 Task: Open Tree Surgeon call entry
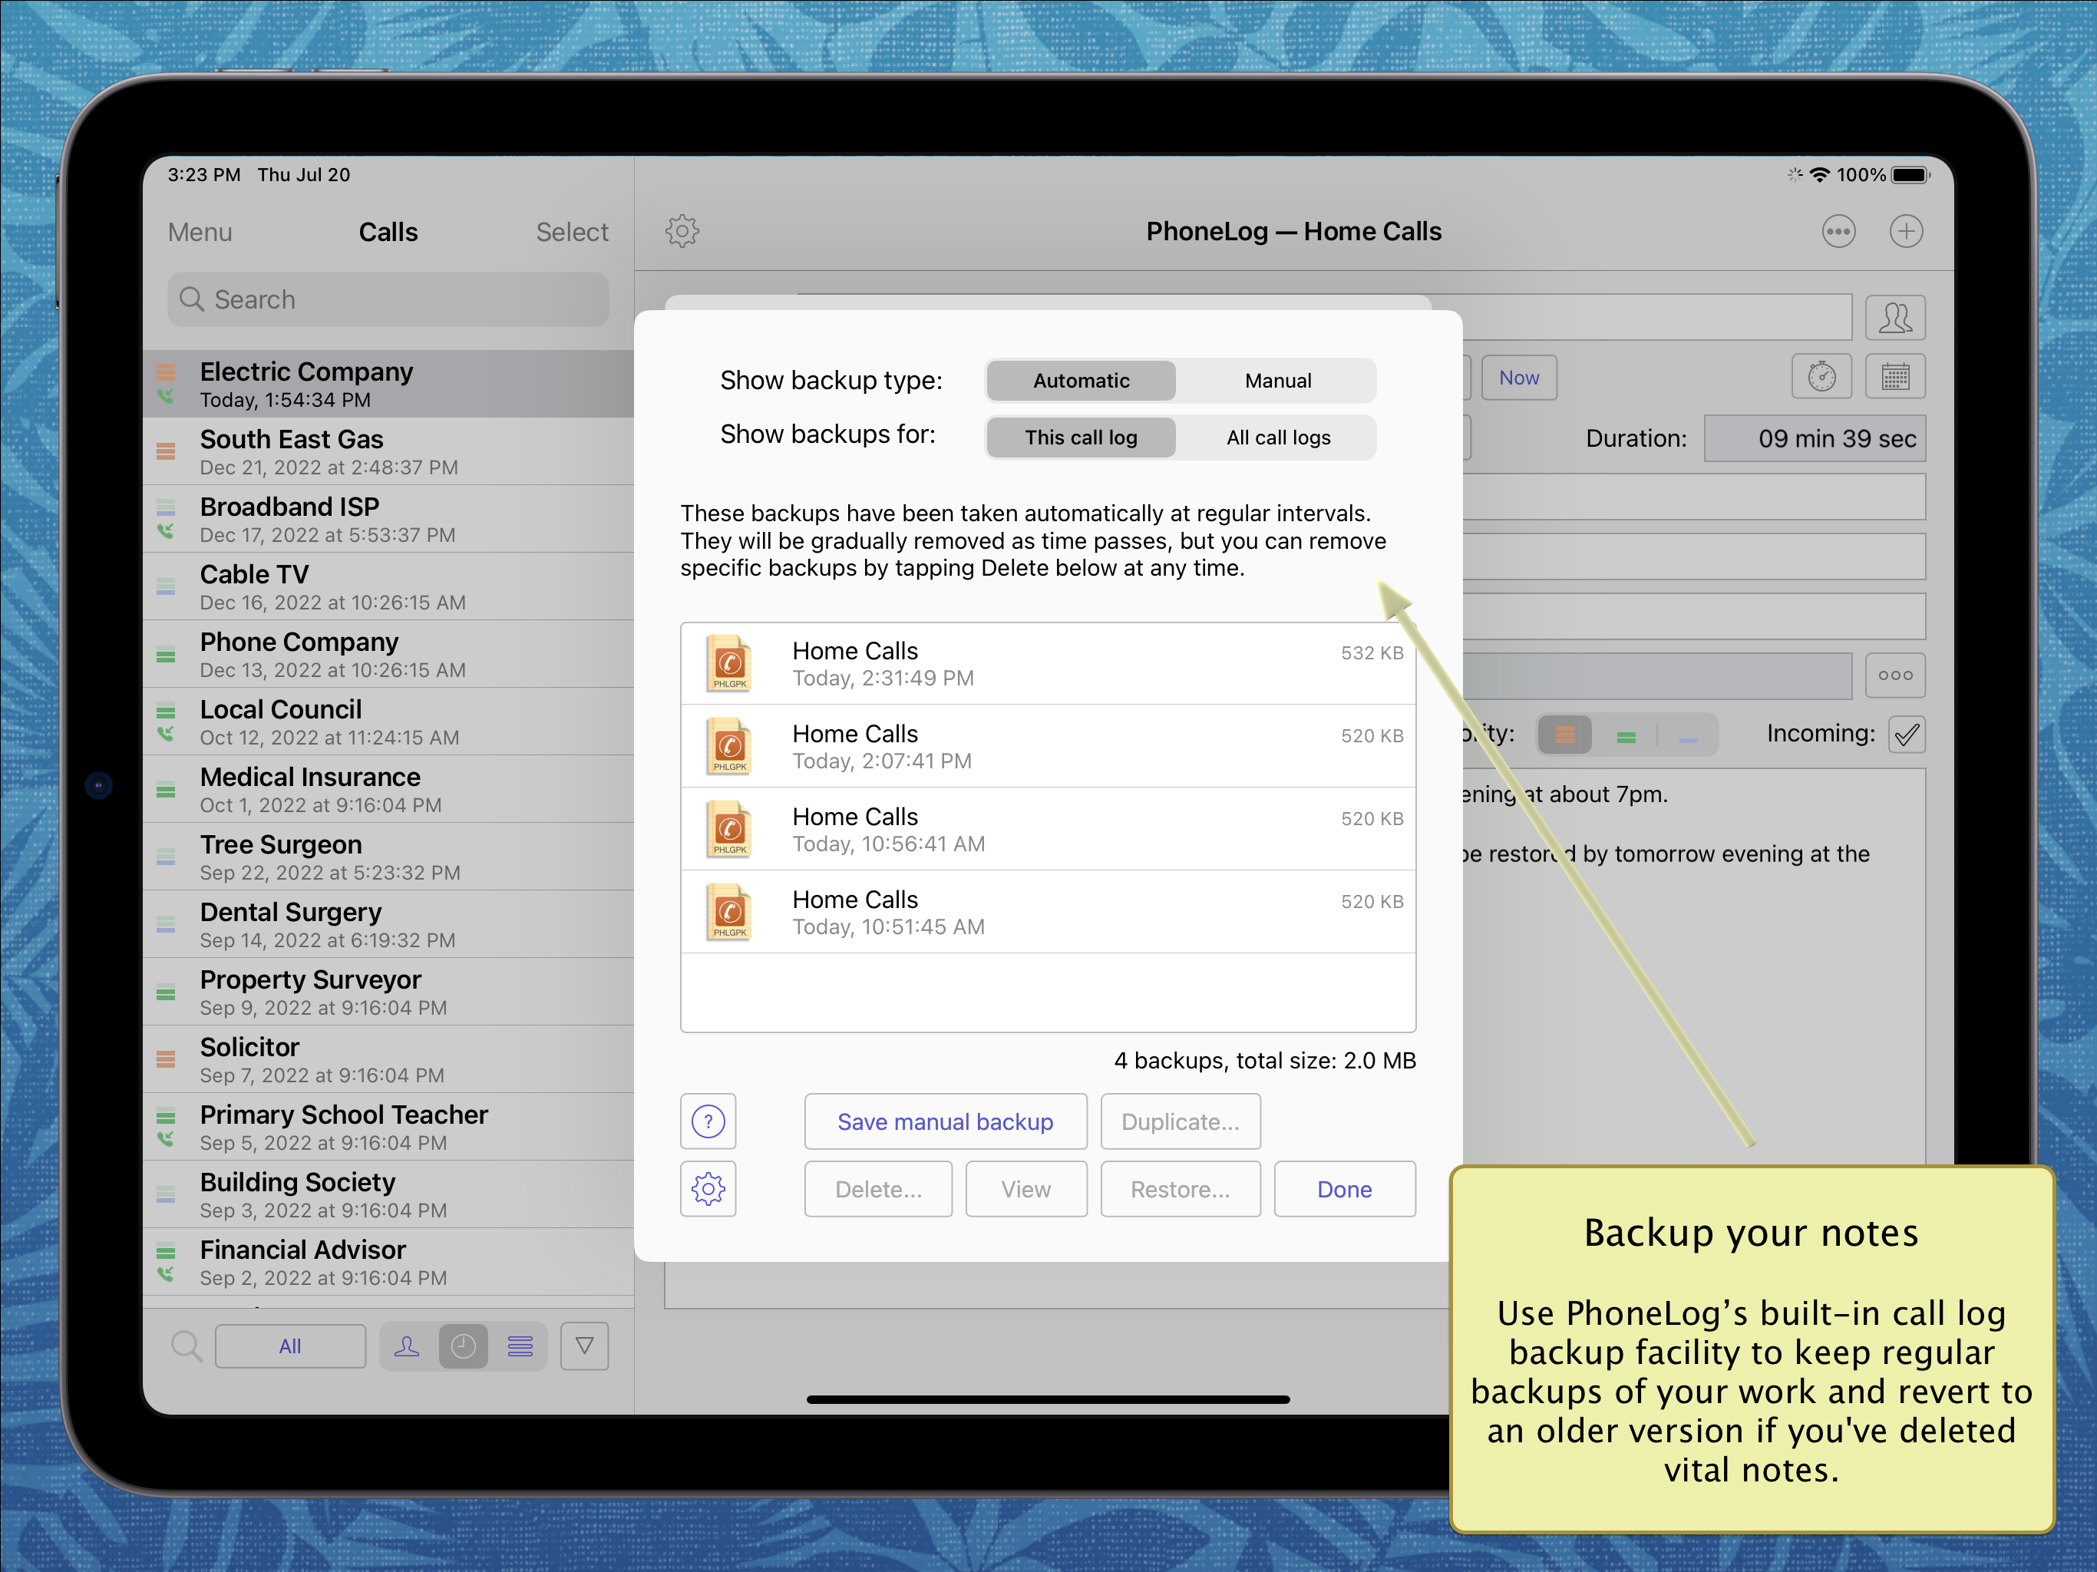[x=388, y=857]
